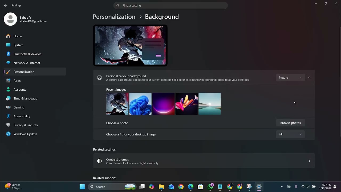The image size is (341, 192).
Task: Open Task View on the taskbar
Action: tap(142, 187)
